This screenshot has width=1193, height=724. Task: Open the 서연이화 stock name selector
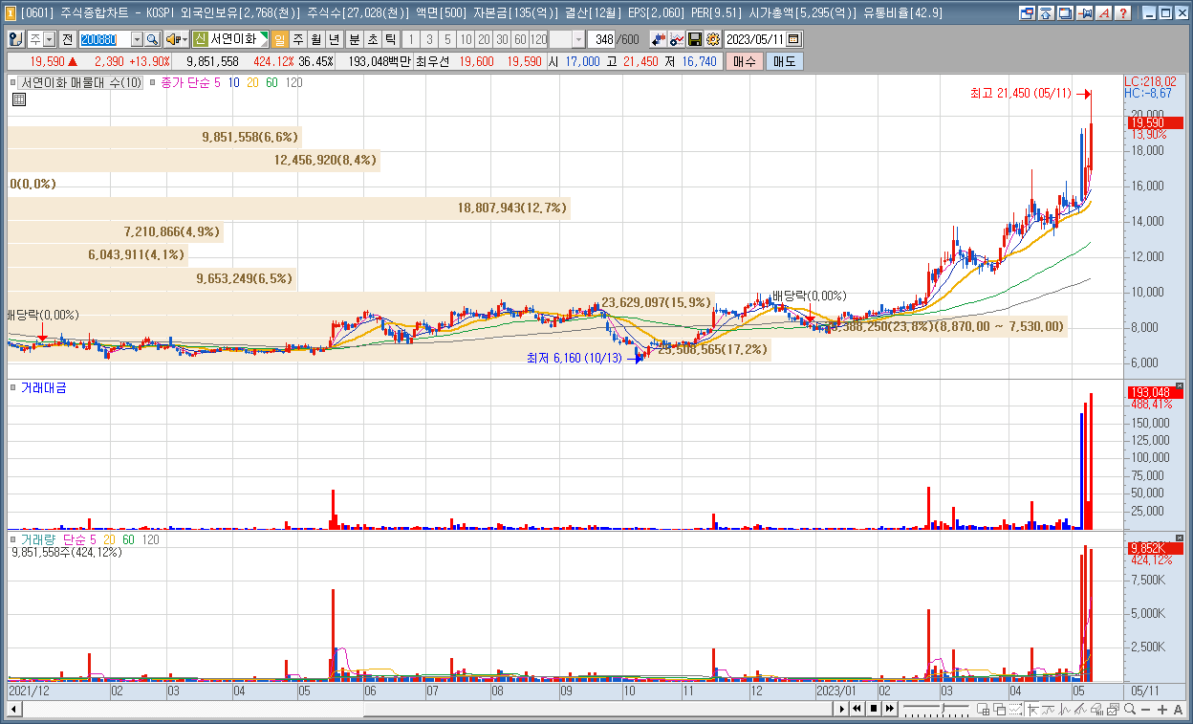(x=238, y=39)
